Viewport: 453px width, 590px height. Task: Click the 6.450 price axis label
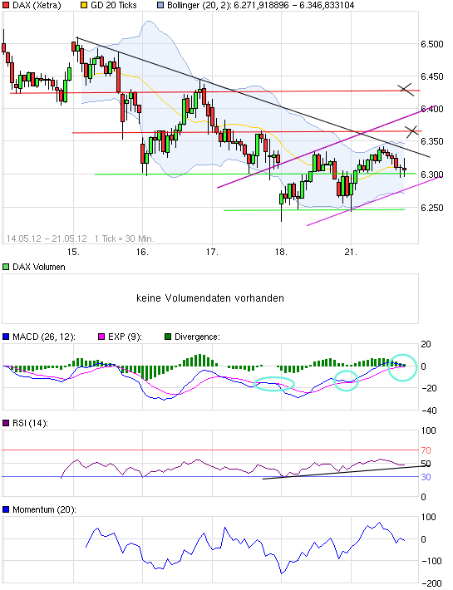click(x=432, y=76)
